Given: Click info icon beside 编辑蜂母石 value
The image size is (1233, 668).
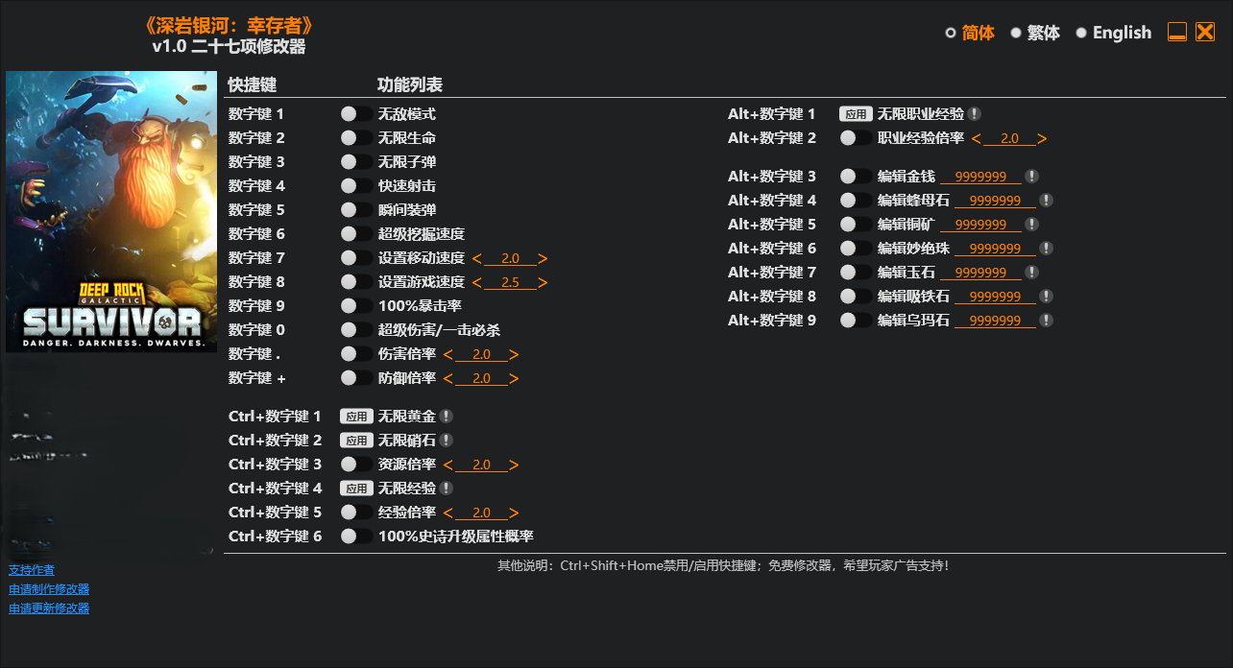Looking at the screenshot, I should click(x=1046, y=201).
